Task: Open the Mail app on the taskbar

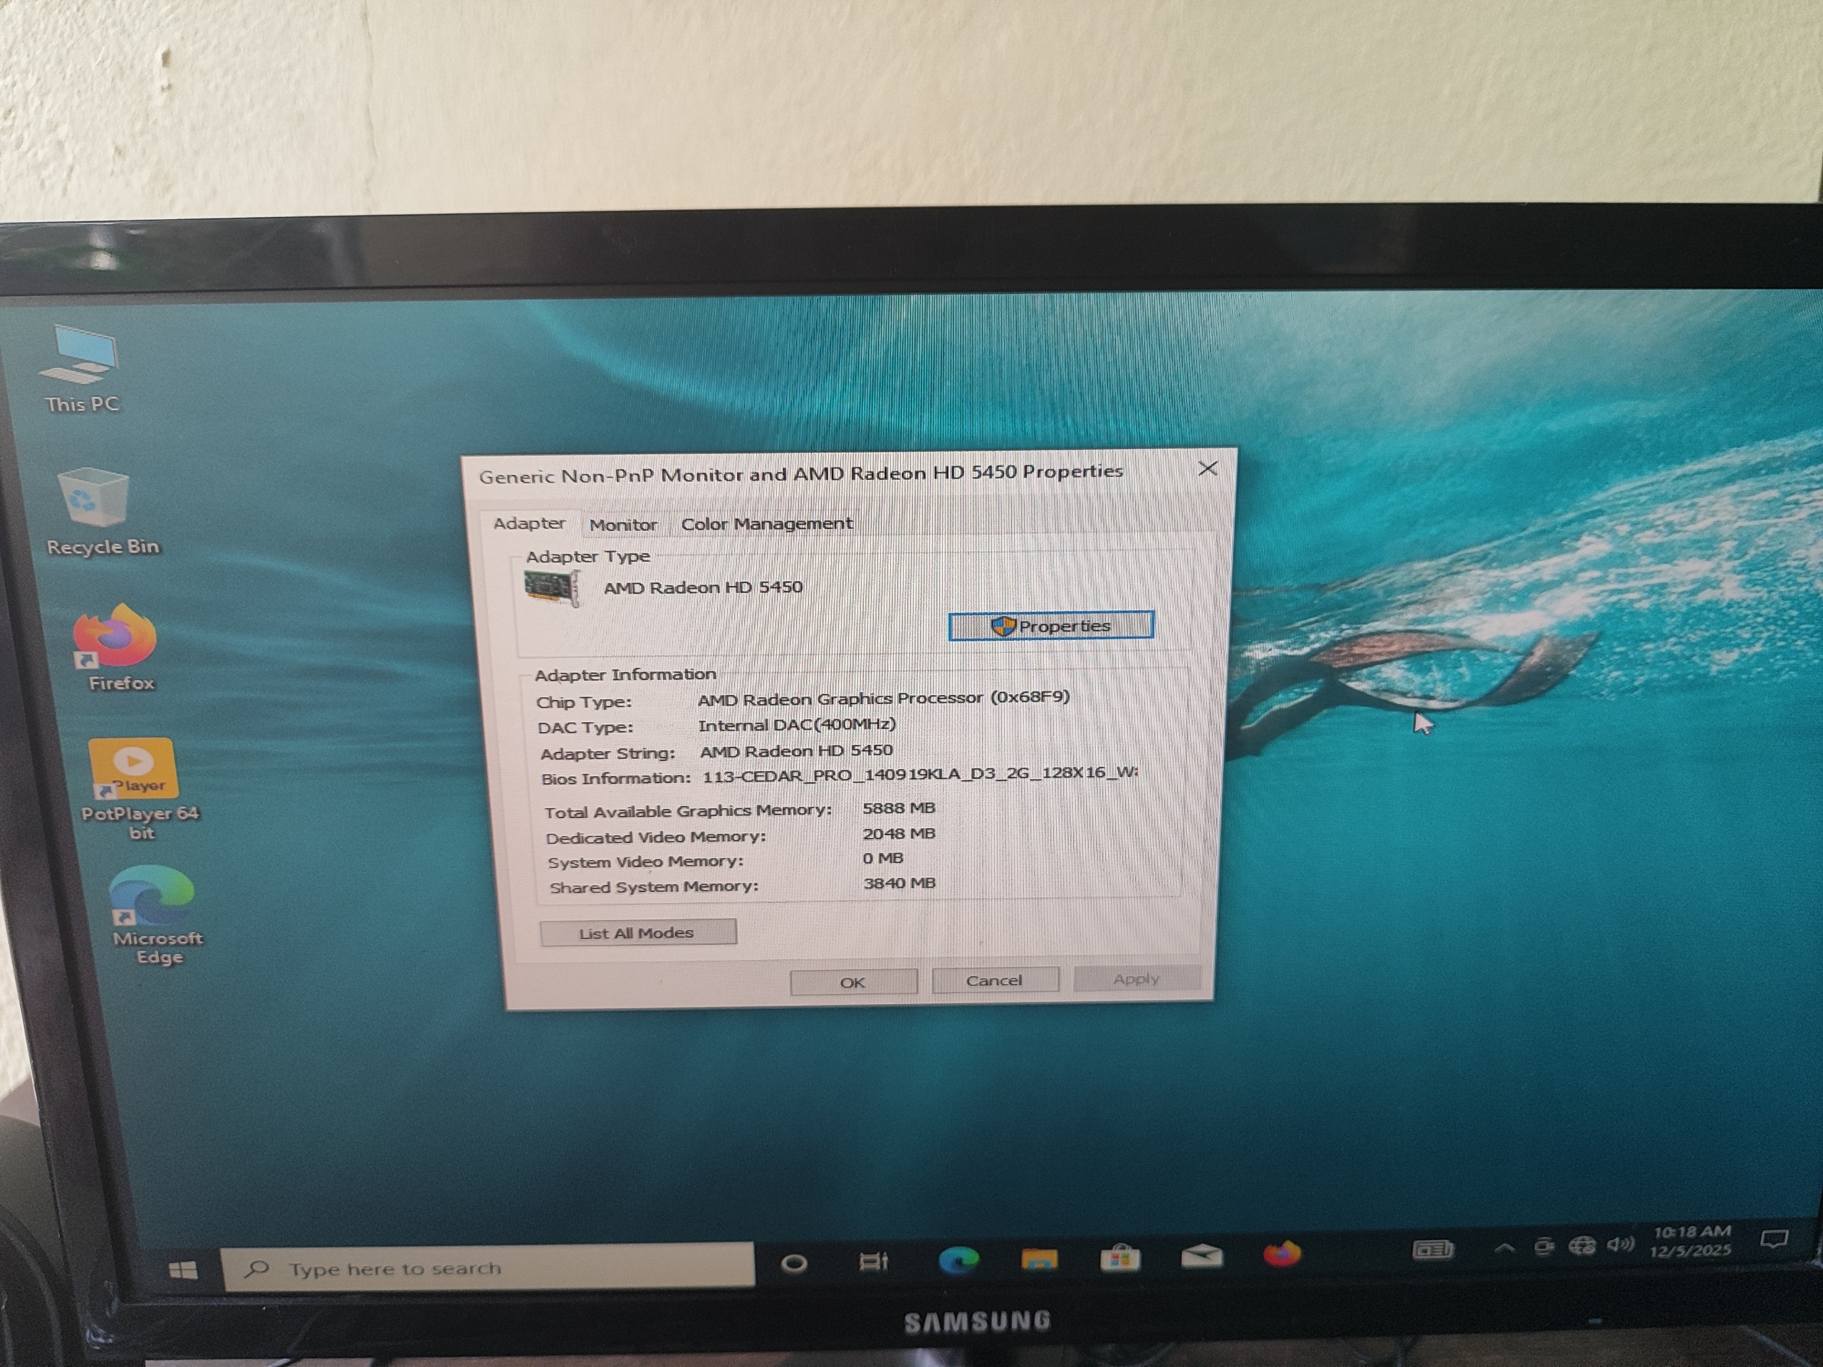Action: (x=1201, y=1256)
